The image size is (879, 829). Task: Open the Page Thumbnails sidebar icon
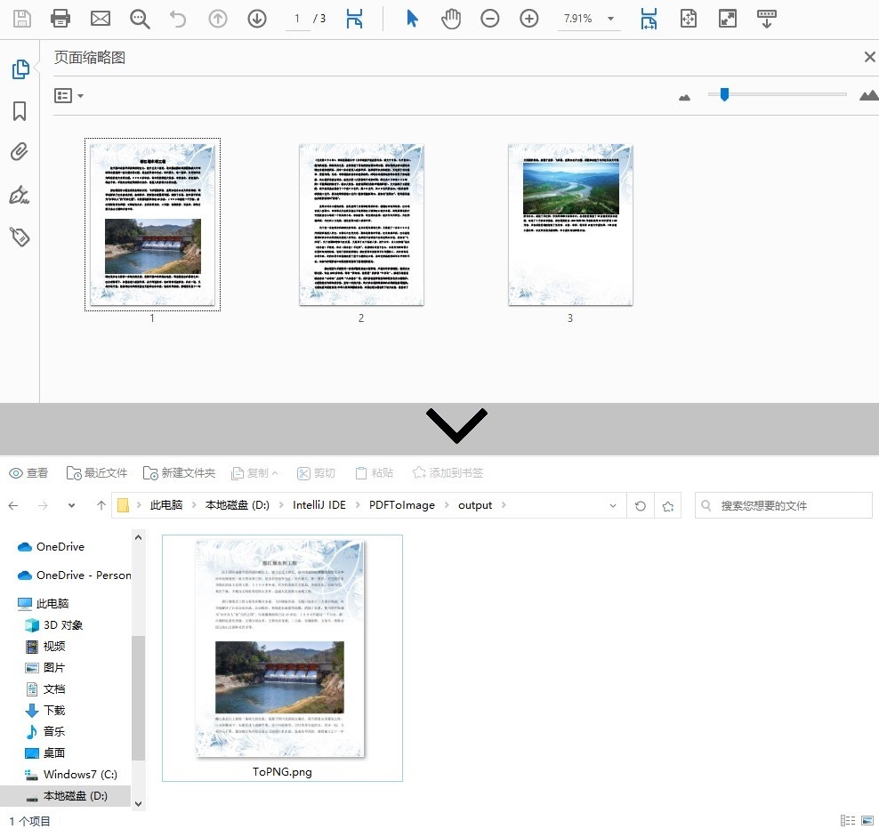coord(20,69)
